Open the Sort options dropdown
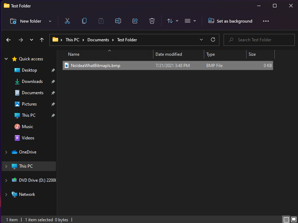 tap(172, 21)
